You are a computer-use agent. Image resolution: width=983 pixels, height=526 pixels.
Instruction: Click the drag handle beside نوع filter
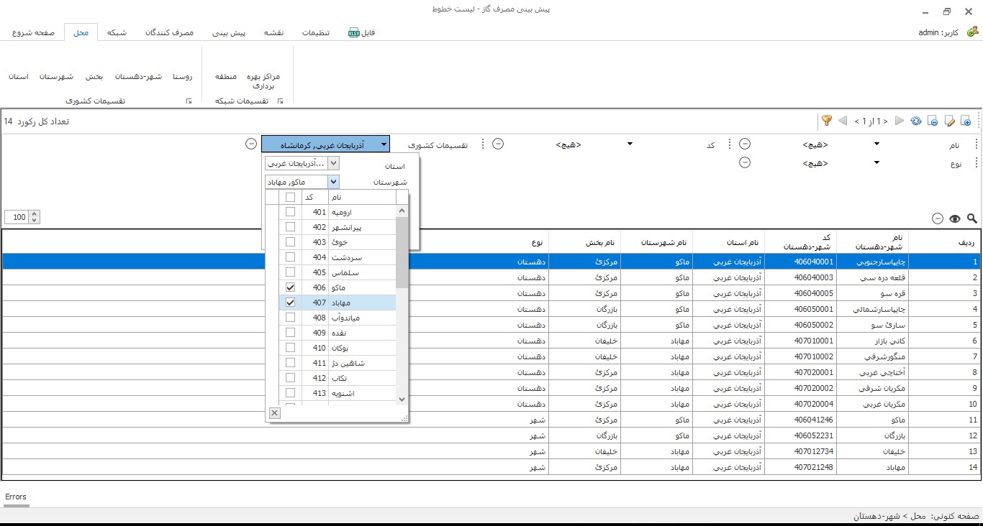coord(977,162)
